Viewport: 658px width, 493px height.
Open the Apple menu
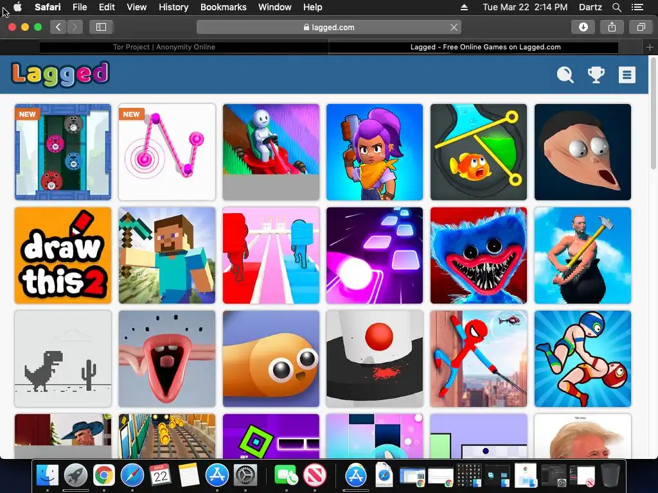click(x=17, y=7)
